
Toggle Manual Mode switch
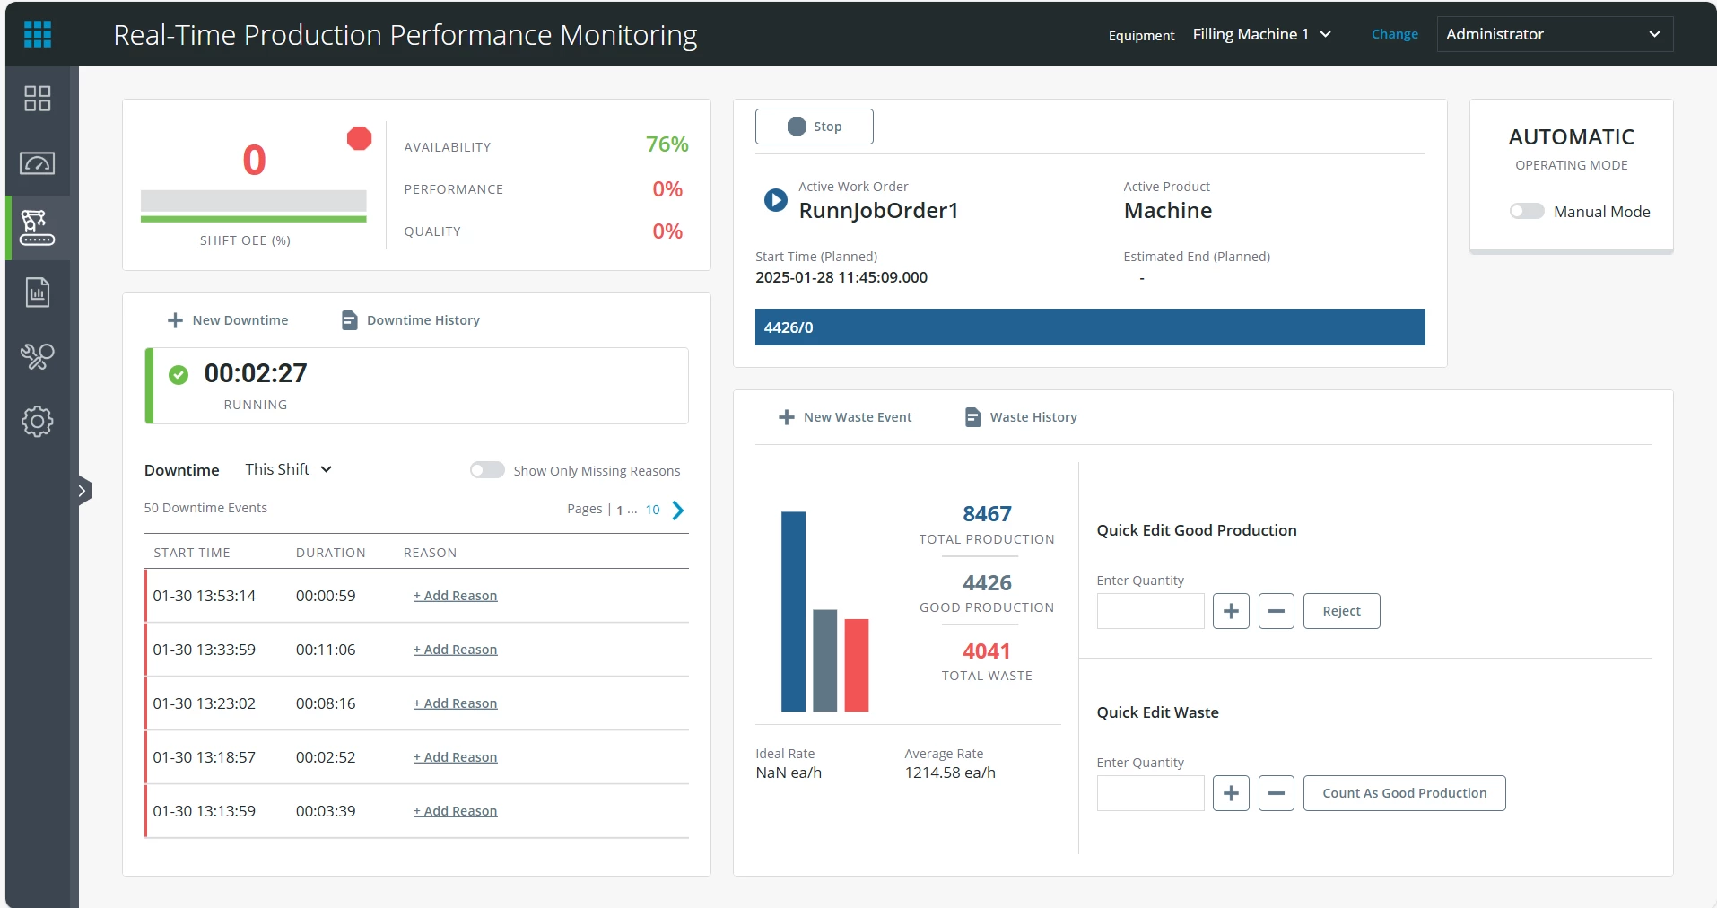tap(1527, 212)
